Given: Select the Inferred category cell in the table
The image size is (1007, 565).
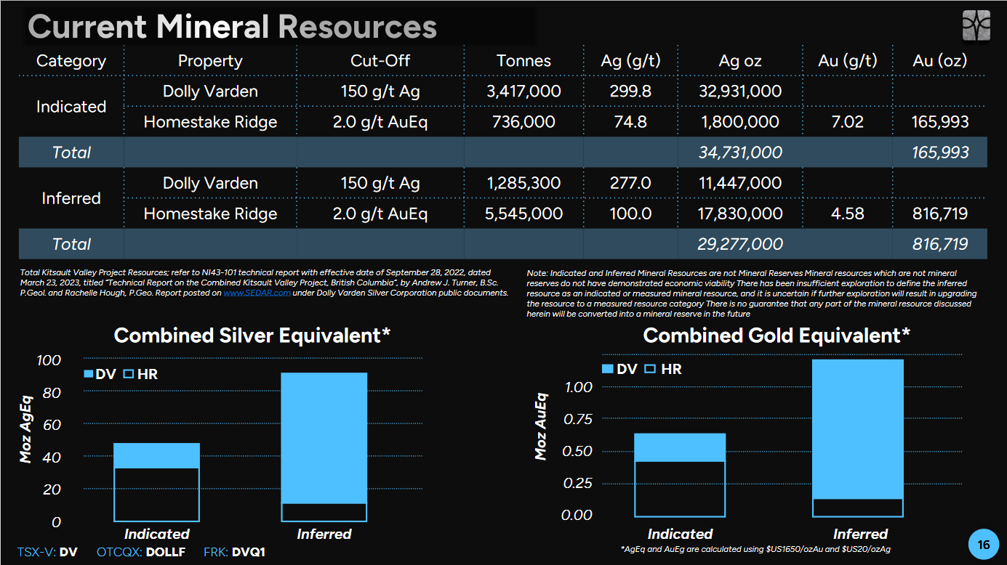Looking at the screenshot, I should click(x=71, y=198).
